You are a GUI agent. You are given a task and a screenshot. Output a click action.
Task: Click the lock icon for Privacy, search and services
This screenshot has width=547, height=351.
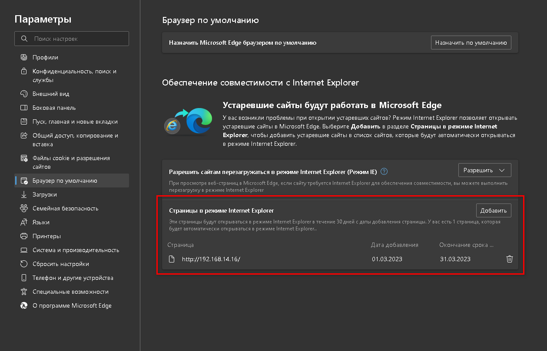click(x=24, y=71)
